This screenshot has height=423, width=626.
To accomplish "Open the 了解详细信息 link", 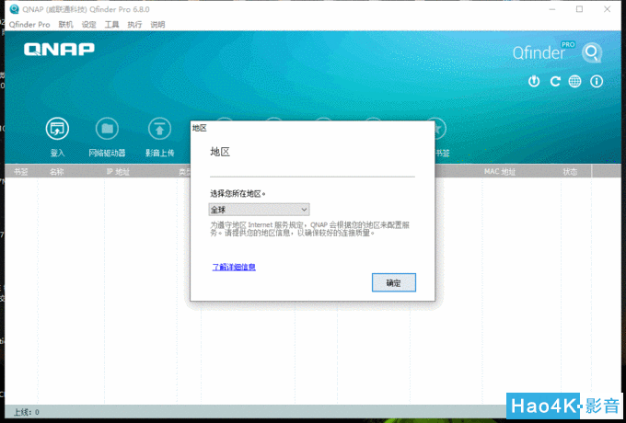I will tap(234, 267).
